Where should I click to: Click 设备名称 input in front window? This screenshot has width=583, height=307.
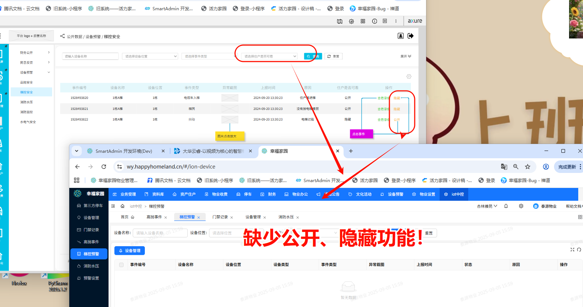coord(160,233)
